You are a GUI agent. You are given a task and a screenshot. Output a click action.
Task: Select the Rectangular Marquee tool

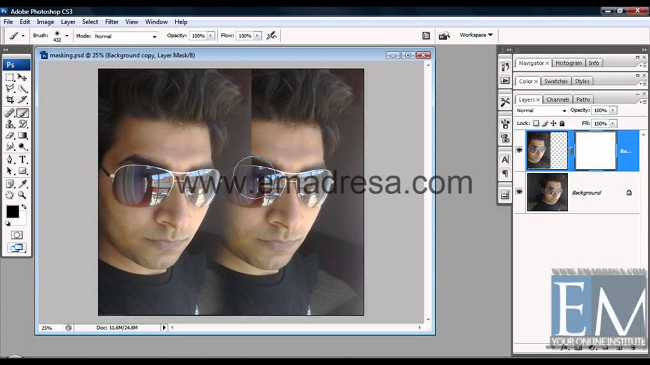pyautogui.click(x=10, y=77)
